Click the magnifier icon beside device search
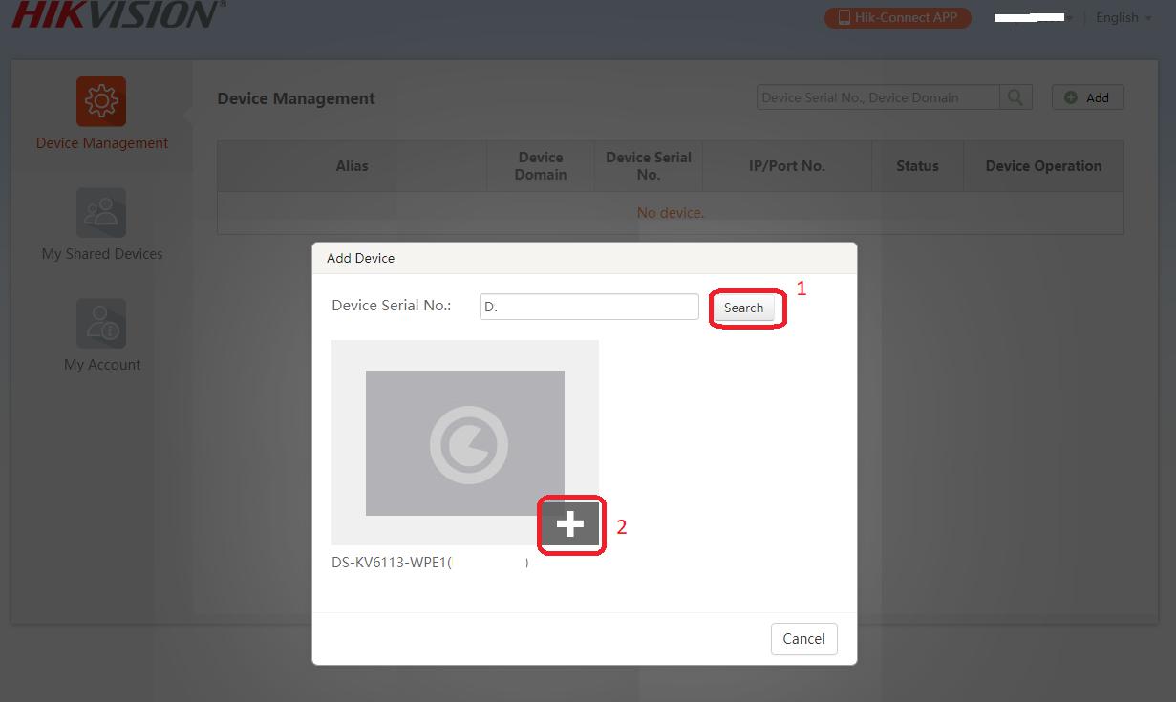Image resolution: width=1176 pixels, height=702 pixels. pos(1015,97)
